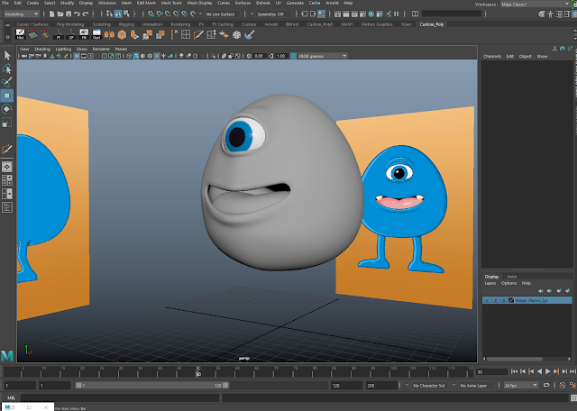Click the layer editor horizontal scrollbar
The width and height of the screenshot is (577, 411).
515,359
